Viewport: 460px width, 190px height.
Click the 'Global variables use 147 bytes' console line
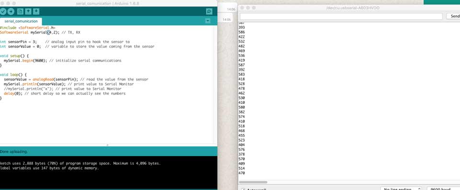click(x=49, y=168)
